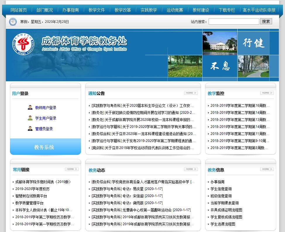285x232 pixels.
Task: Open the 学生信息查询 link
Action: coord(221,189)
